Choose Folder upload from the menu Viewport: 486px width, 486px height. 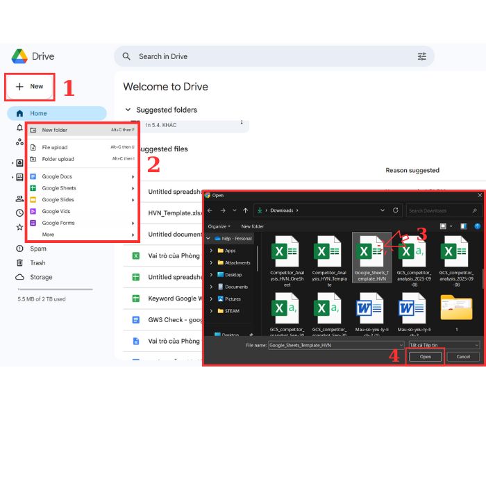(x=82, y=159)
